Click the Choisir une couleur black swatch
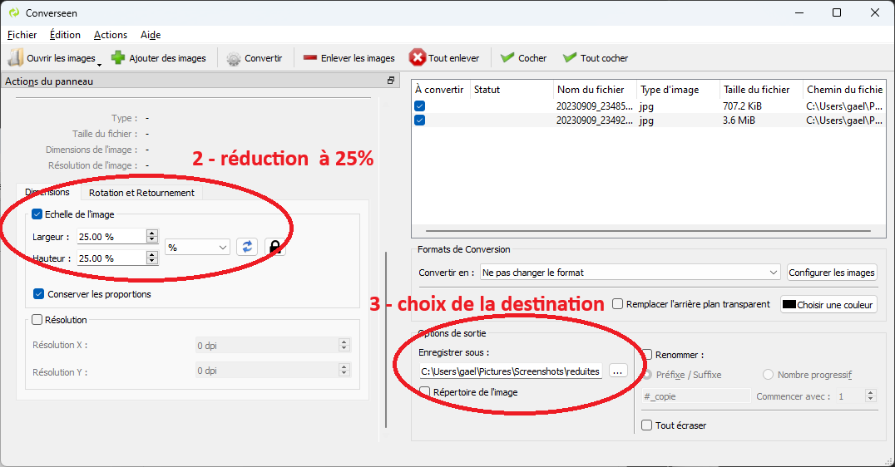Viewport: 895px width, 467px height. coord(789,305)
